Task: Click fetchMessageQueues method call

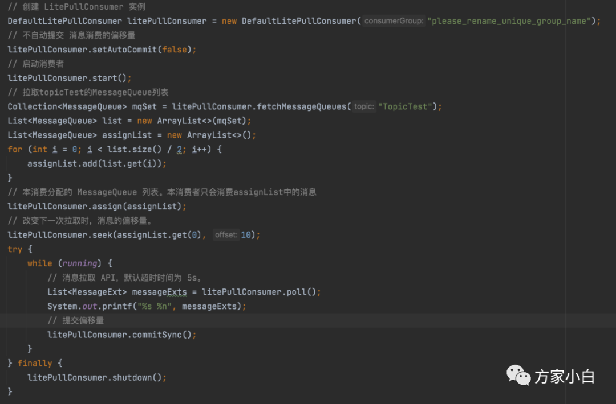Action: click(x=301, y=106)
